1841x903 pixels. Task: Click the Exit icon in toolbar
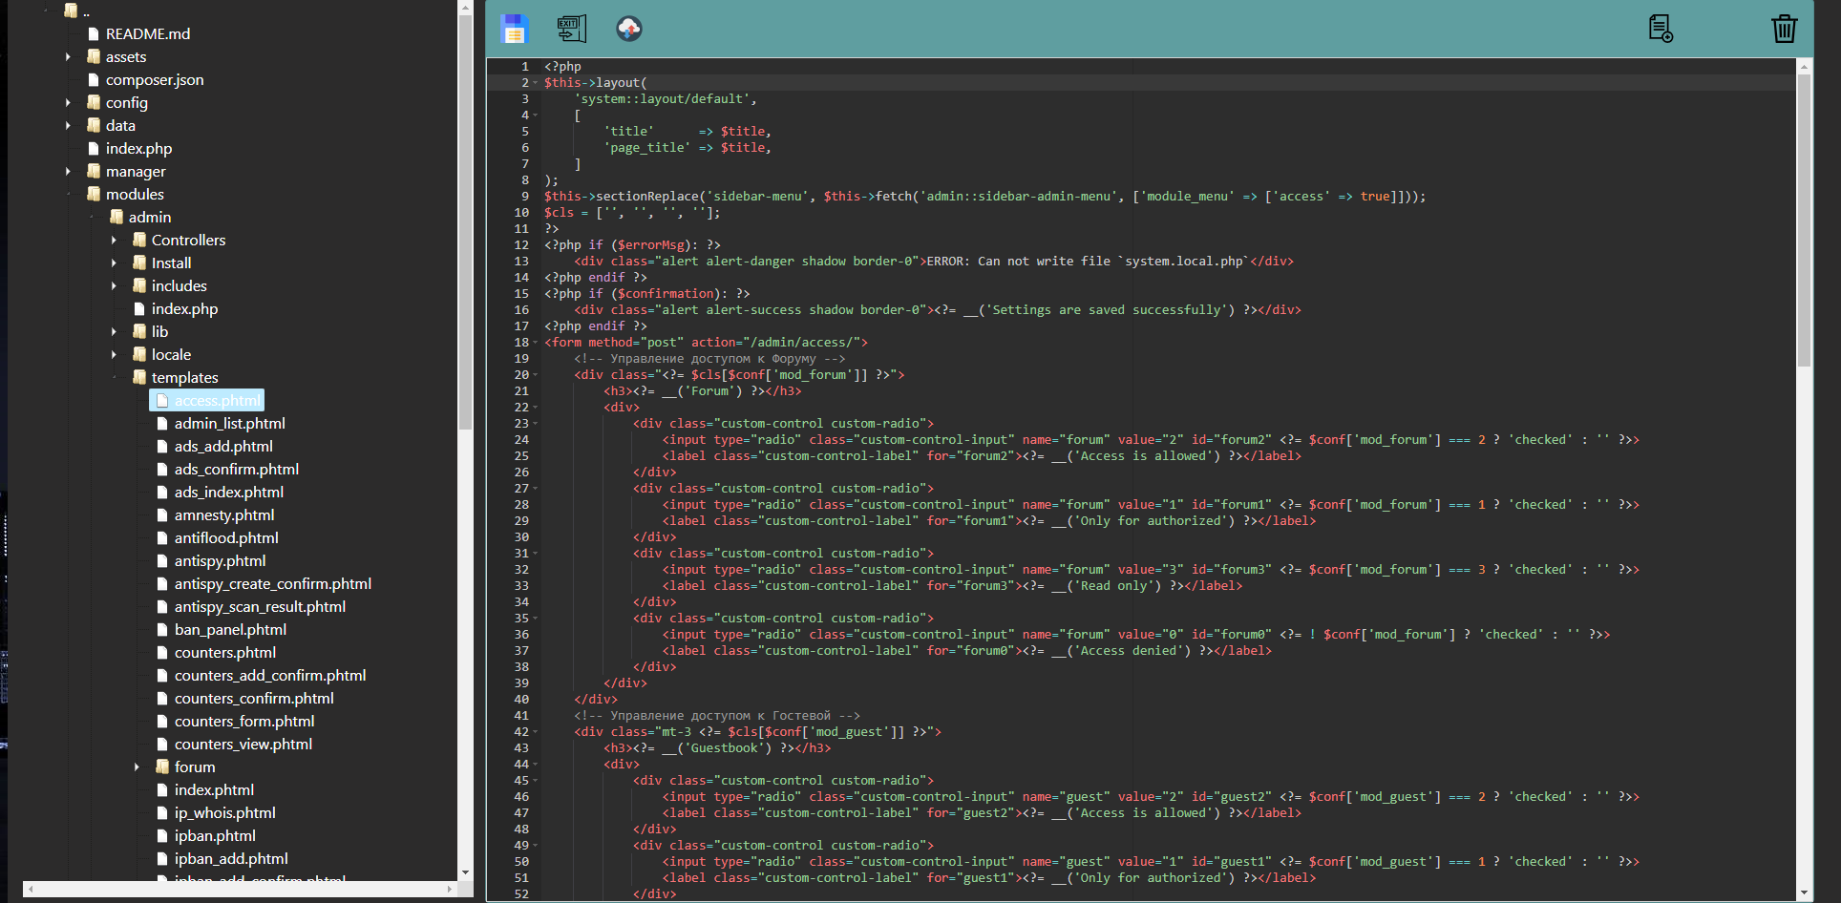tap(571, 29)
